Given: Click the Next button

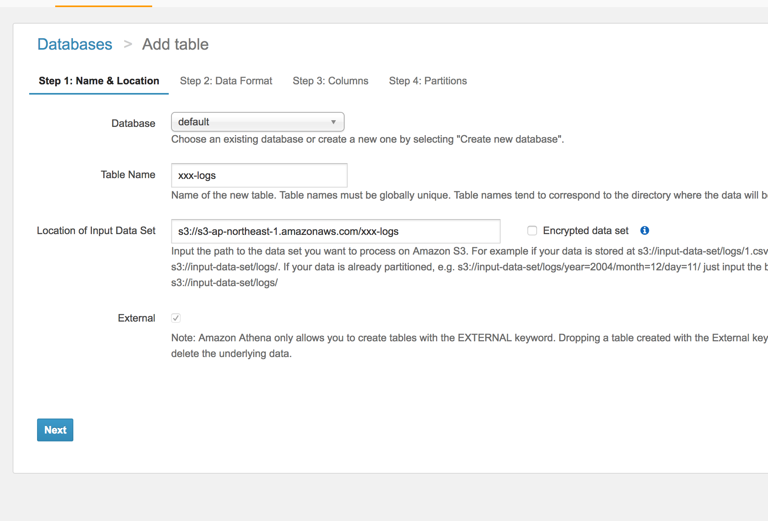Looking at the screenshot, I should click(x=55, y=430).
